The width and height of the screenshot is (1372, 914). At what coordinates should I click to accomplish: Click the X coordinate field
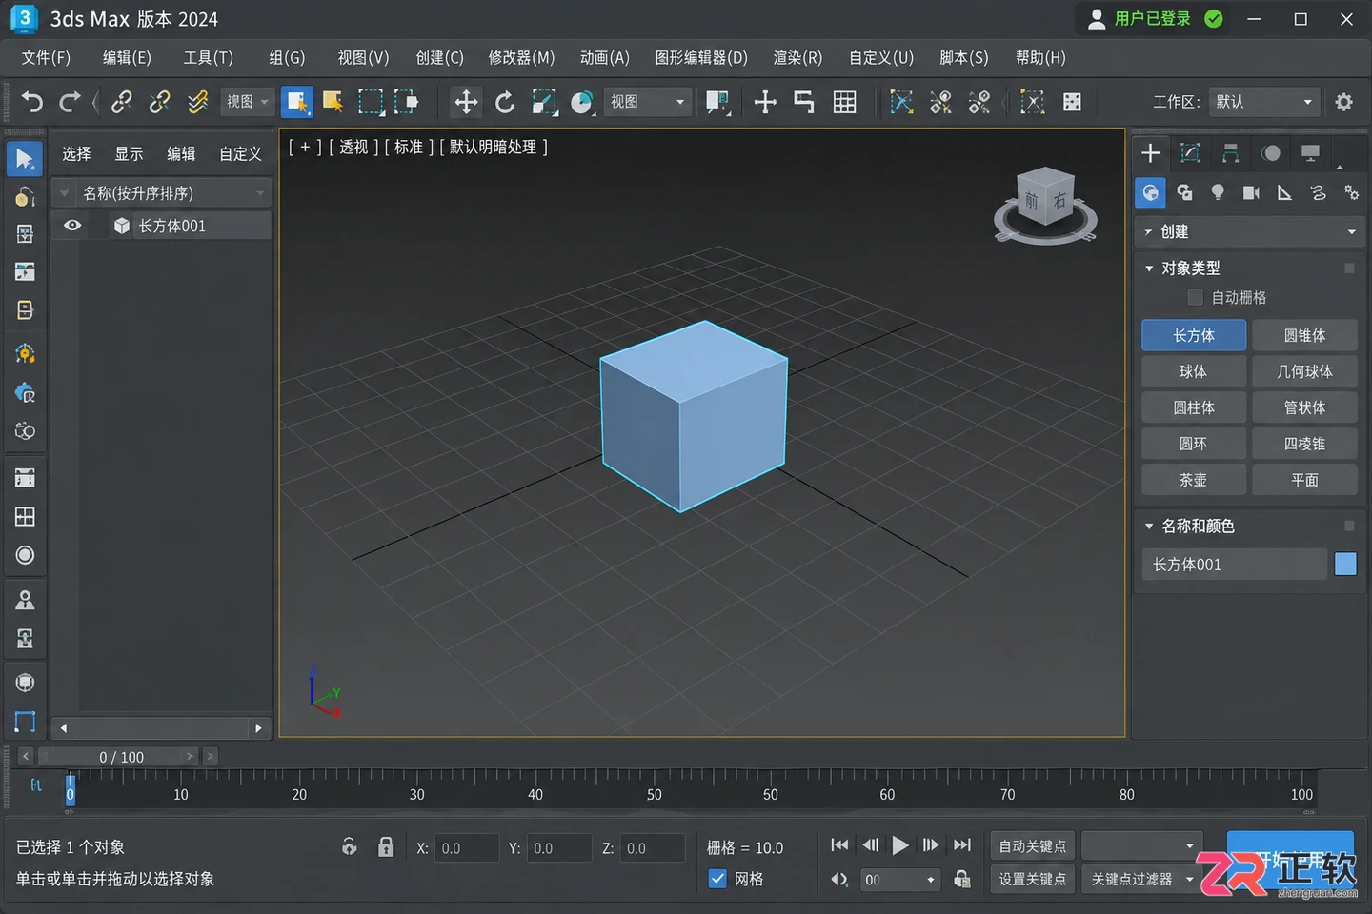tap(466, 848)
